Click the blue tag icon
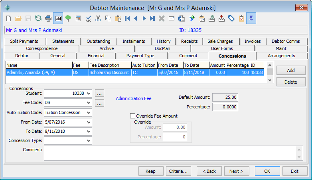Viewport: 312px width, 180px height. point(231,18)
